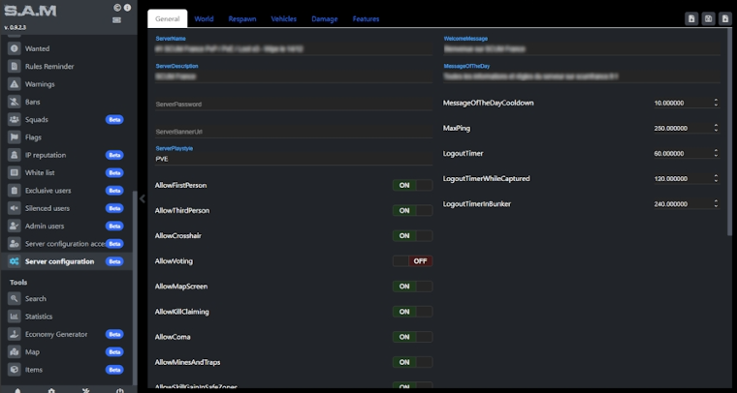Click the round icon left of the info icon
This screenshot has height=393, width=737.
[x=117, y=8]
